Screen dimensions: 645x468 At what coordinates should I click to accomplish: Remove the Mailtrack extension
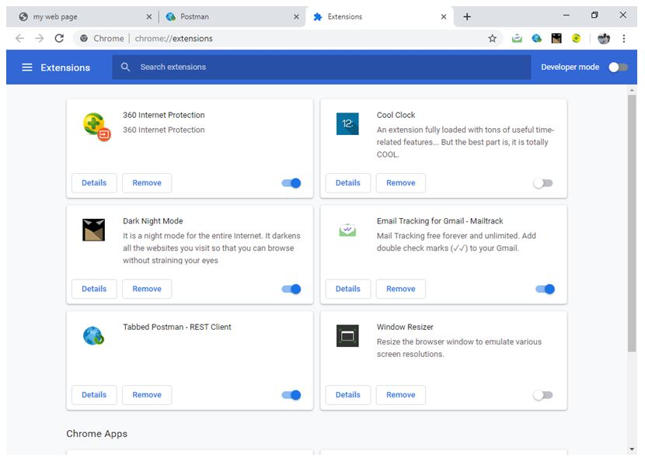click(401, 289)
